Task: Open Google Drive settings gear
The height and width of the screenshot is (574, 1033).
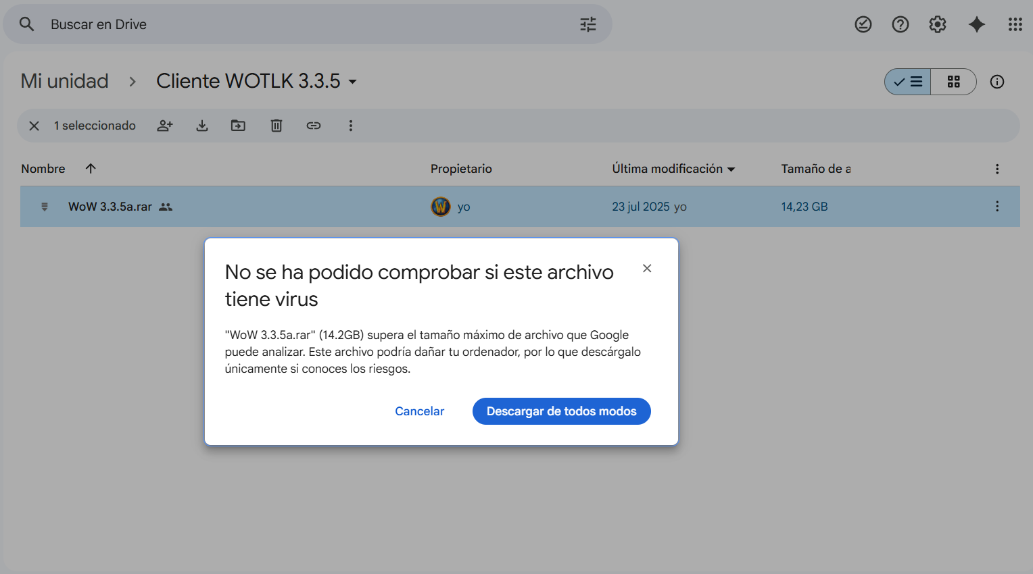Action: coord(938,24)
